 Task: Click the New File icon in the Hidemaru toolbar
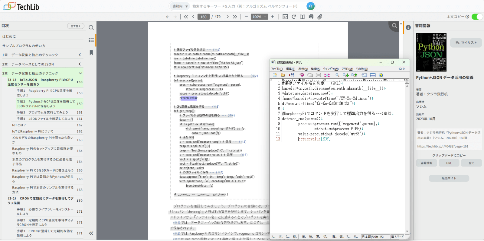(275, 75)
